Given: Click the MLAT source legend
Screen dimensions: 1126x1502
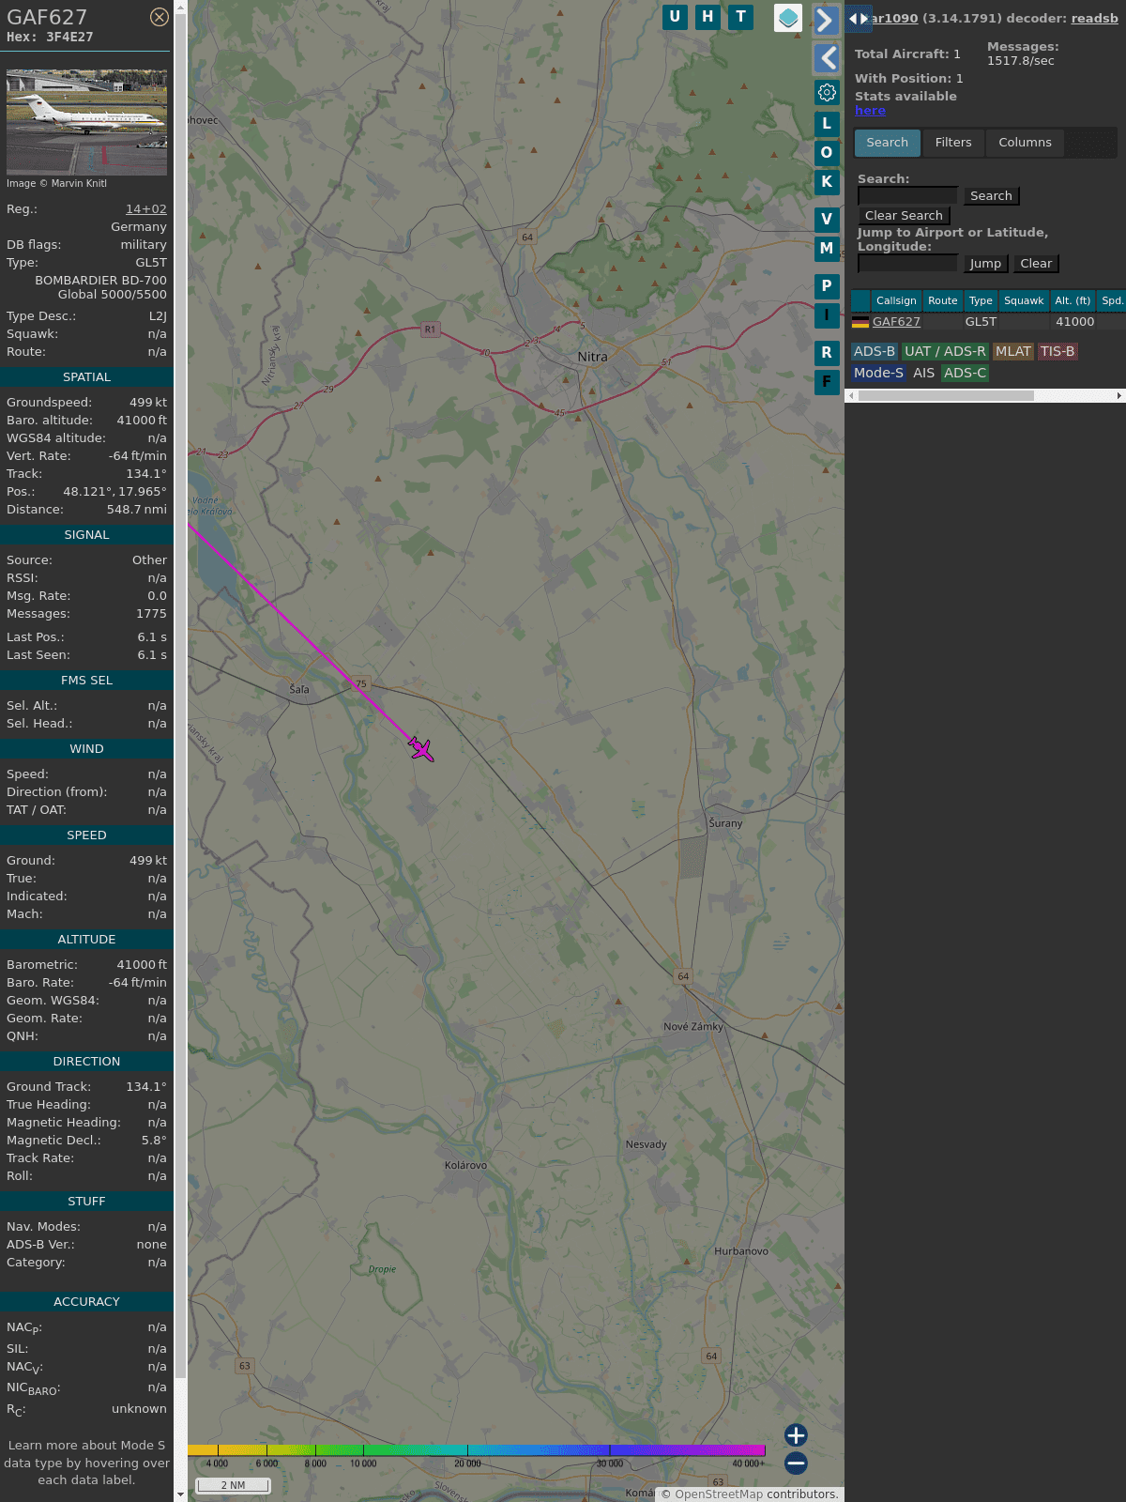Looking at the screenshot, I should [x=1013, y=351].
